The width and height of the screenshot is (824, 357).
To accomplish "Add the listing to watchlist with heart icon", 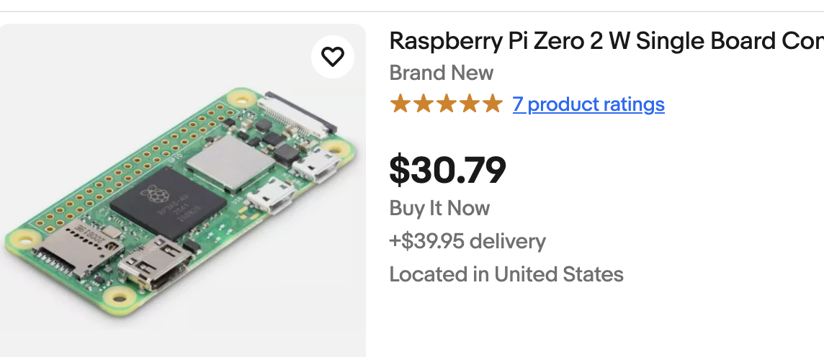I will [x=332, y=56].
